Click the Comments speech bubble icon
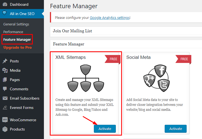 pyautogui.click(x=5, y=89)
